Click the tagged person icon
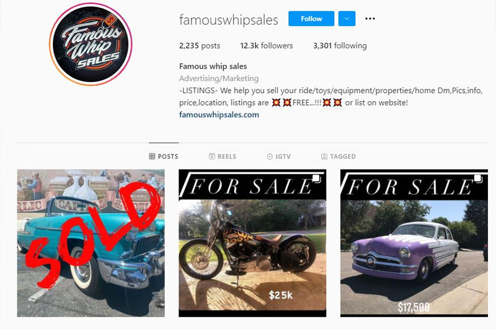This screenshot has width=496, height=329. [x=324, y=156]
